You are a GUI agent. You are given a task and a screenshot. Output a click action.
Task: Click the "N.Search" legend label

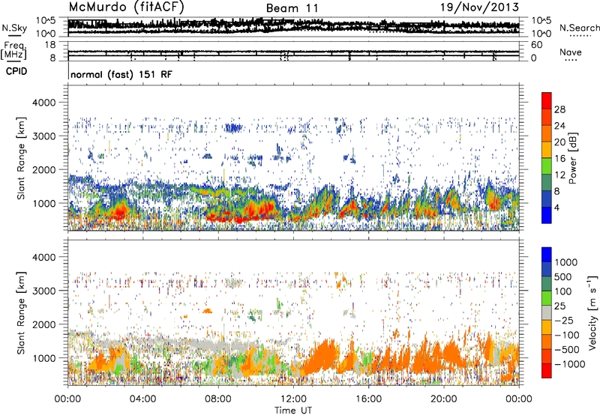(x=579, y=28)
